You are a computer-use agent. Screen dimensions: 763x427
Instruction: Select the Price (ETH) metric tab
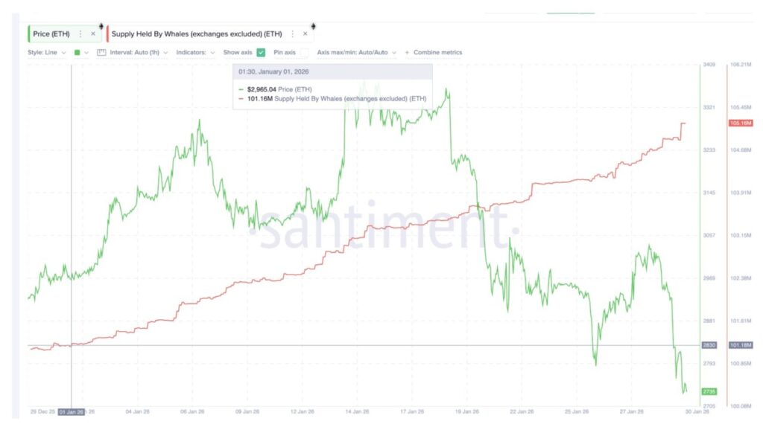pos(51,33)
